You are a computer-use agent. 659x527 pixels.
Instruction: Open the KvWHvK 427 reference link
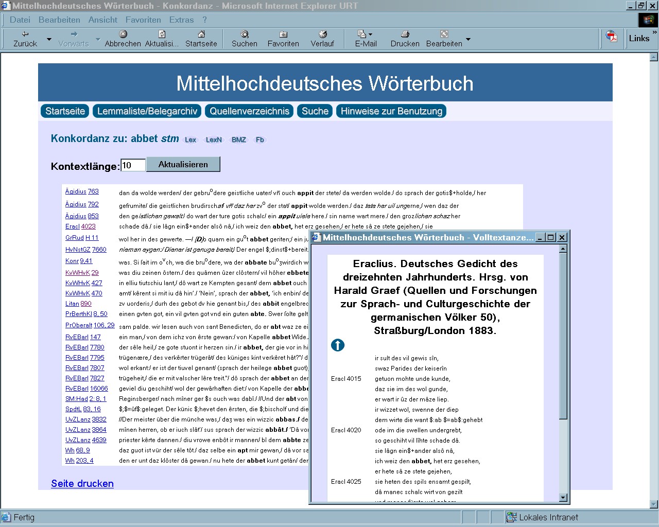[x=83, y=283]
